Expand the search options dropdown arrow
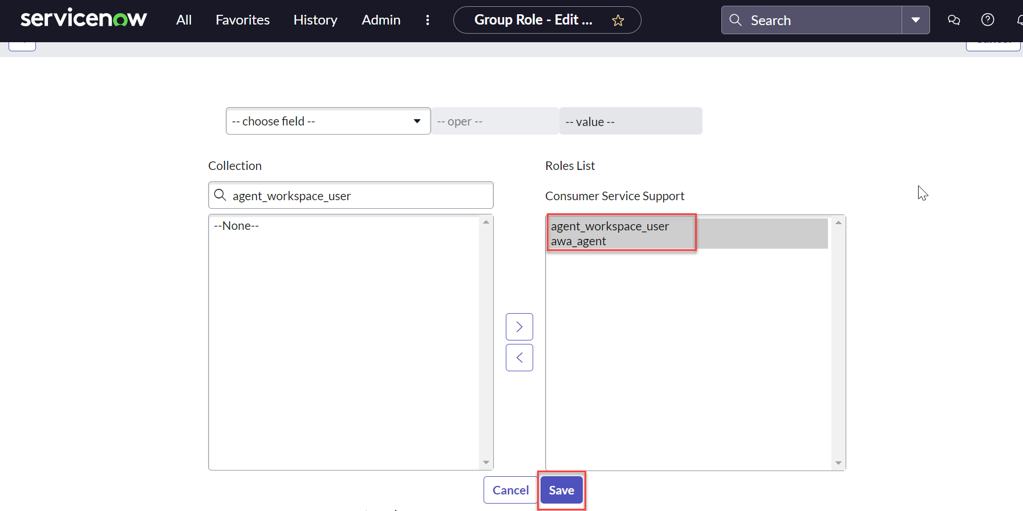 tap(915, 20)
